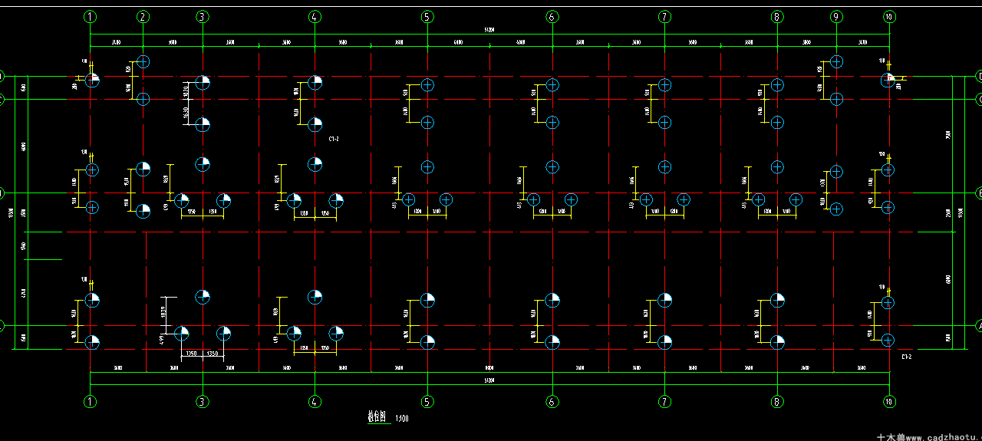982x441 pixels.
Task: Click the 51200 overall dimension at bottom
Action: click(489, 380)
